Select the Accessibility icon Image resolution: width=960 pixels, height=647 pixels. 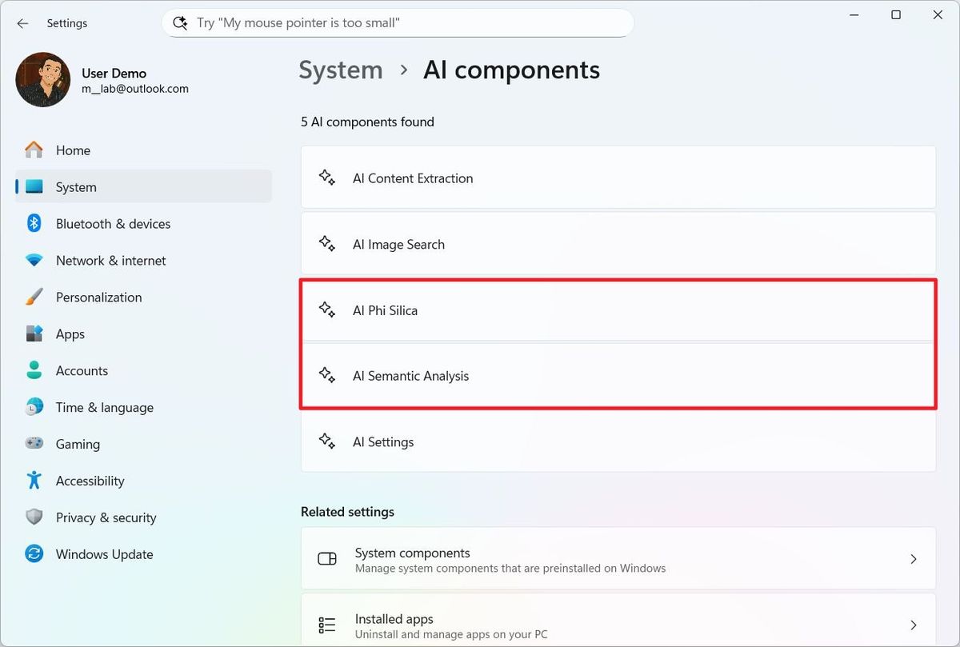pos(34,481)
